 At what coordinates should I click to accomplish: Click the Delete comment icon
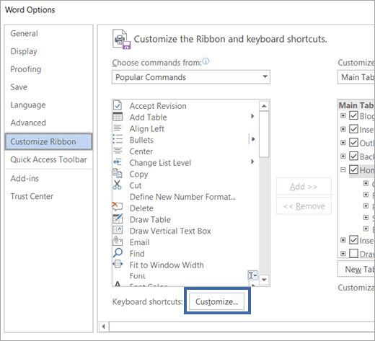(x=118, y=206)
